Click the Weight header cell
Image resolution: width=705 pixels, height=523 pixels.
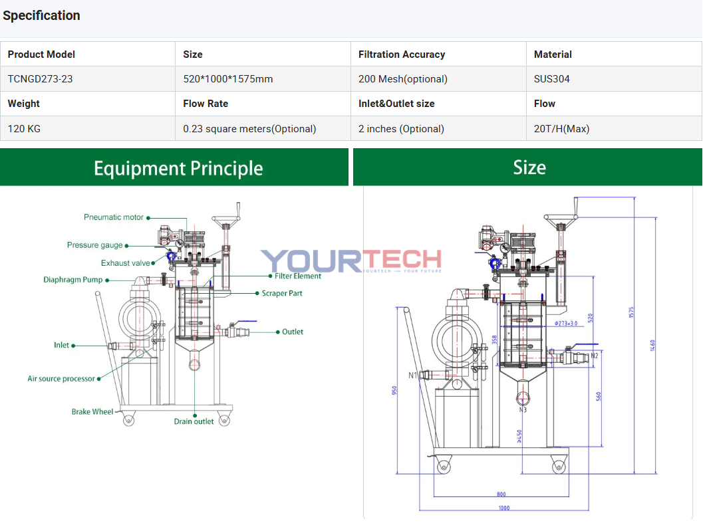(88, 104)
